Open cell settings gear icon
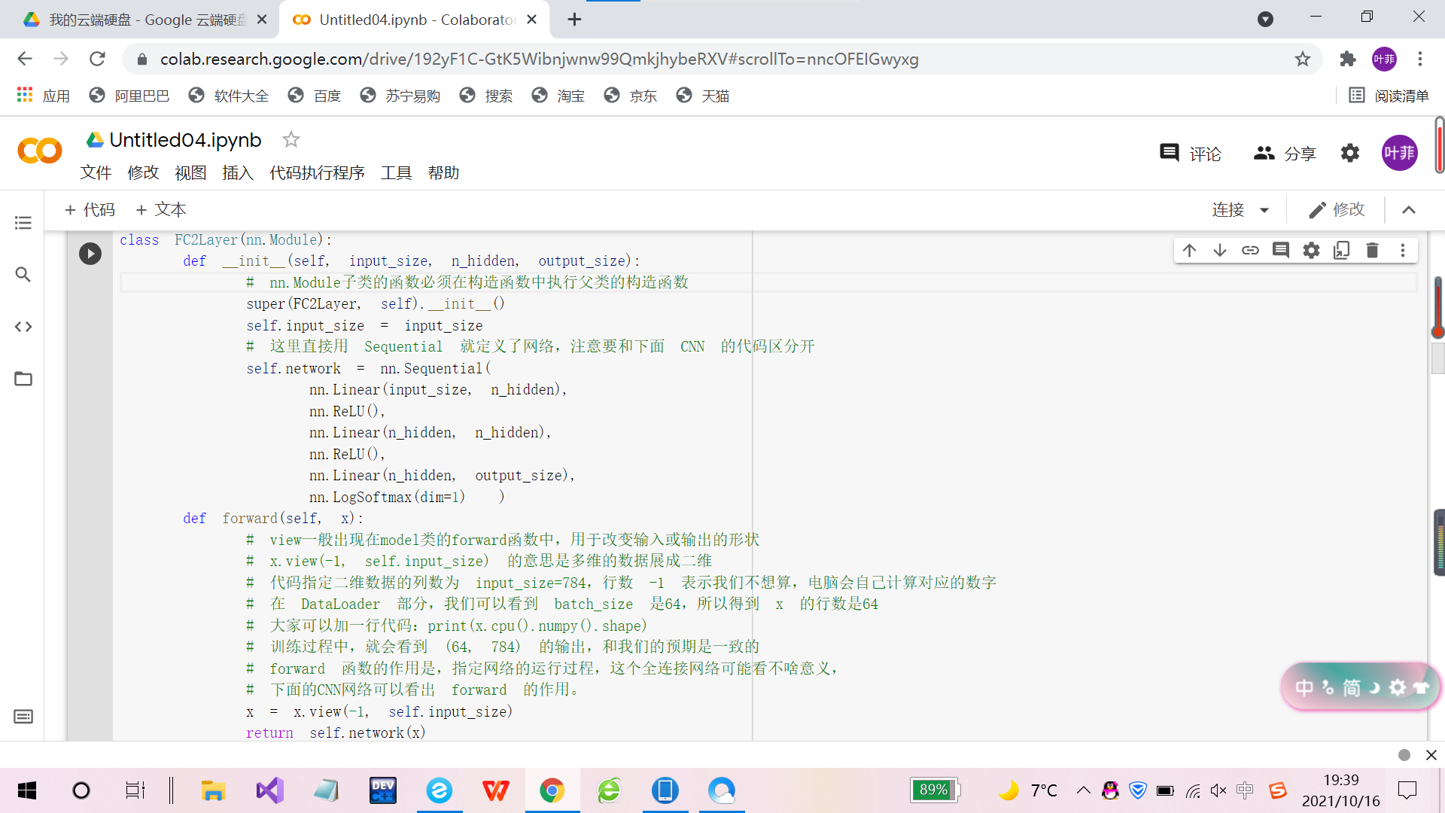Viewport: 1445px width, 813px height. [1311, 251]
